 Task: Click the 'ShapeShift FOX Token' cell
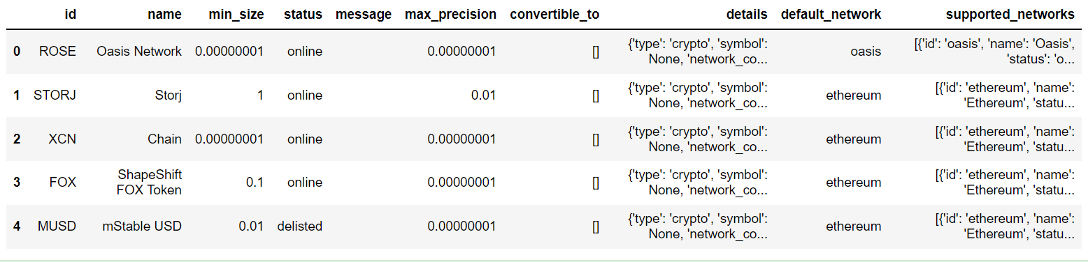point(150,182)
